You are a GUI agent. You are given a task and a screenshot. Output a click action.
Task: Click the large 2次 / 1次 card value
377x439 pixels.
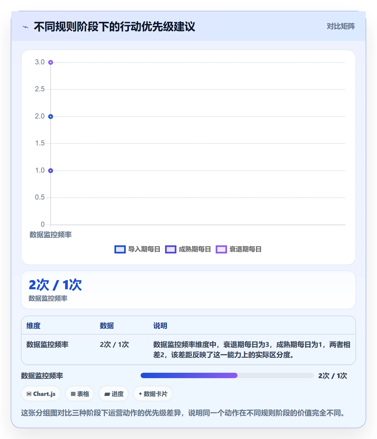[x=55, y=285]
